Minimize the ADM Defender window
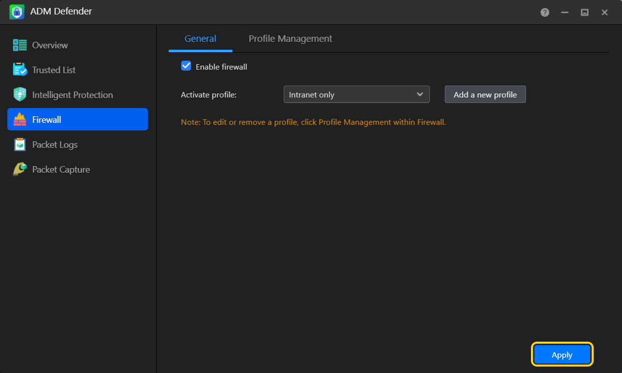Screen dimensions: 622x373 point(565,12)
